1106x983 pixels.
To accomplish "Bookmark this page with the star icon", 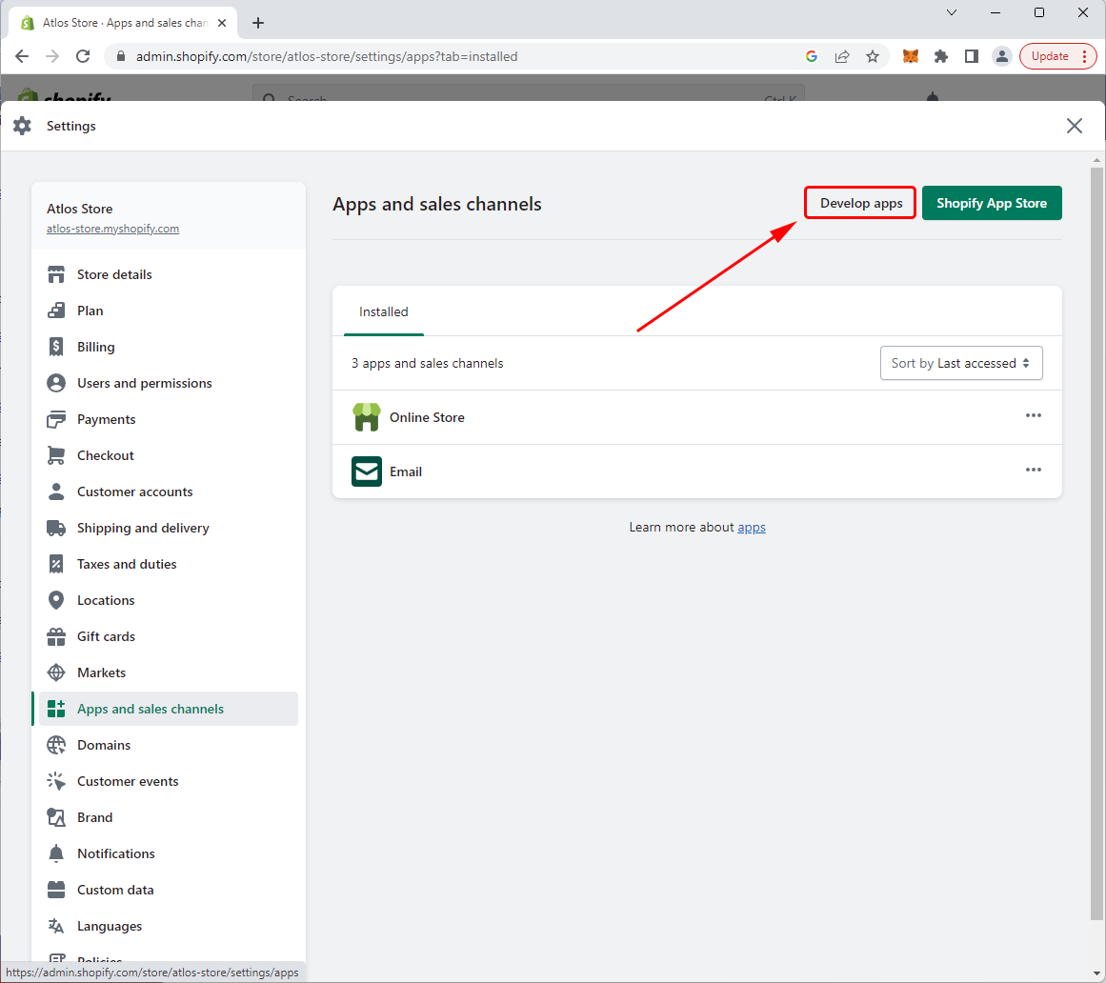I will [x=873, y=56].
